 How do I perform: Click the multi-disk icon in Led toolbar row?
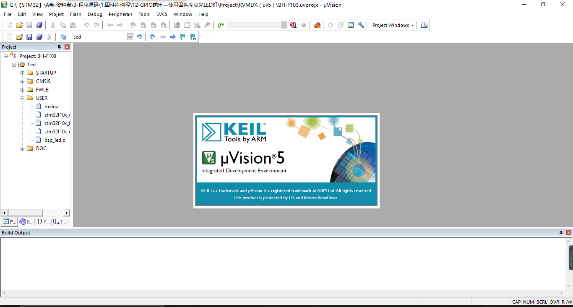(x=39, y=37)
